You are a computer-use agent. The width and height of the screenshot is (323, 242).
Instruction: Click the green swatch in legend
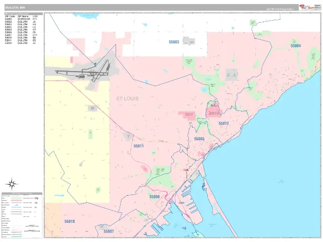pyautogui.click(x=16, y=198)
